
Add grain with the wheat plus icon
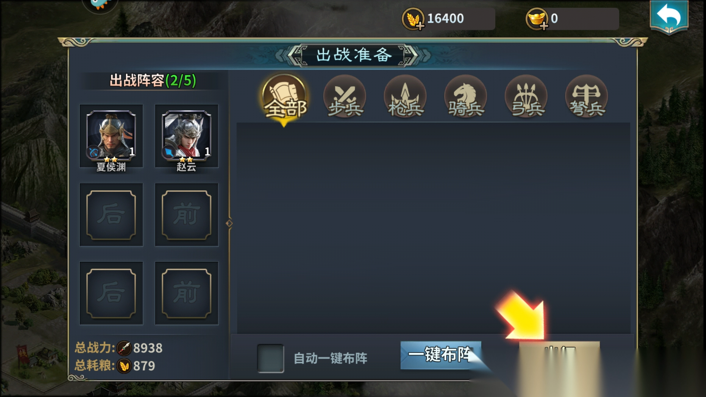(x=413, y=19)
